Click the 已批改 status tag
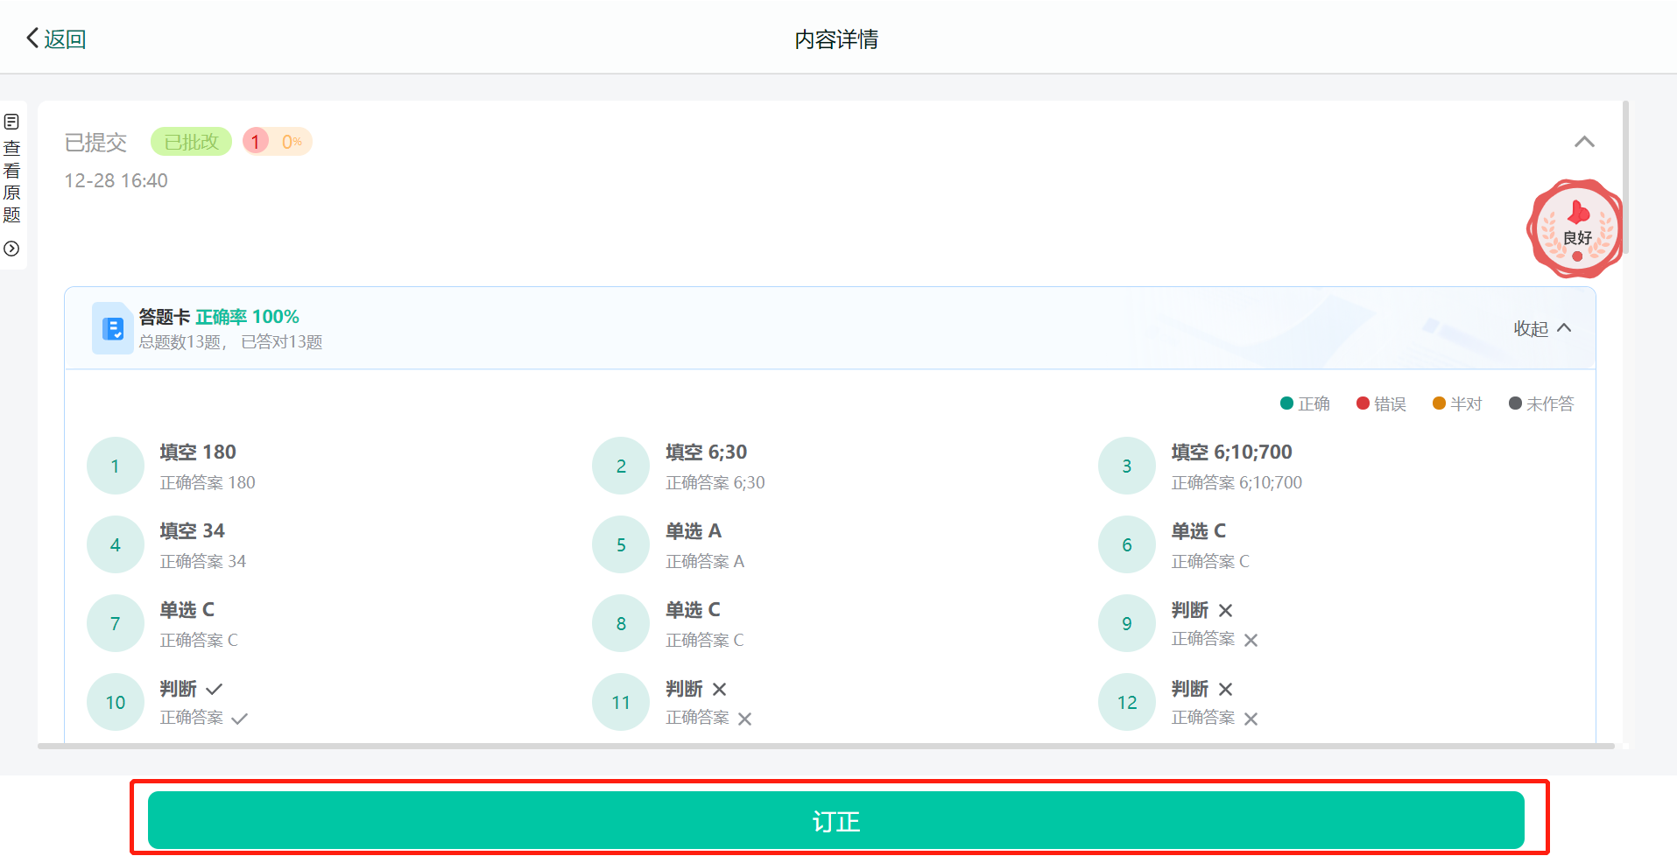This screenshot has width=1677, height=856. (191, 142)
